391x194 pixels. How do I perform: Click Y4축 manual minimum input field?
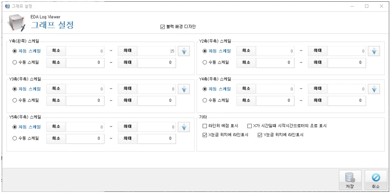coord(275,101)
